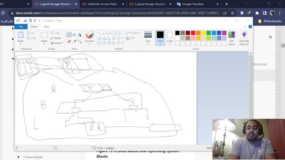Bookmark this page with the star icon
285x160 pixels.
pos(232,13)
